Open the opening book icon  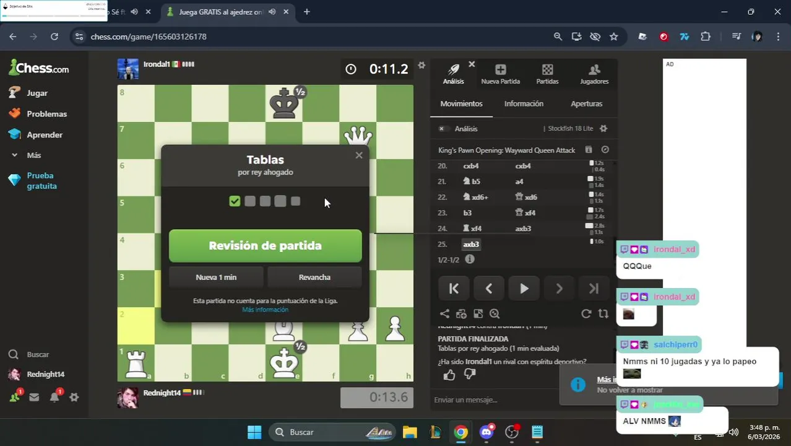tap(589, 150)
